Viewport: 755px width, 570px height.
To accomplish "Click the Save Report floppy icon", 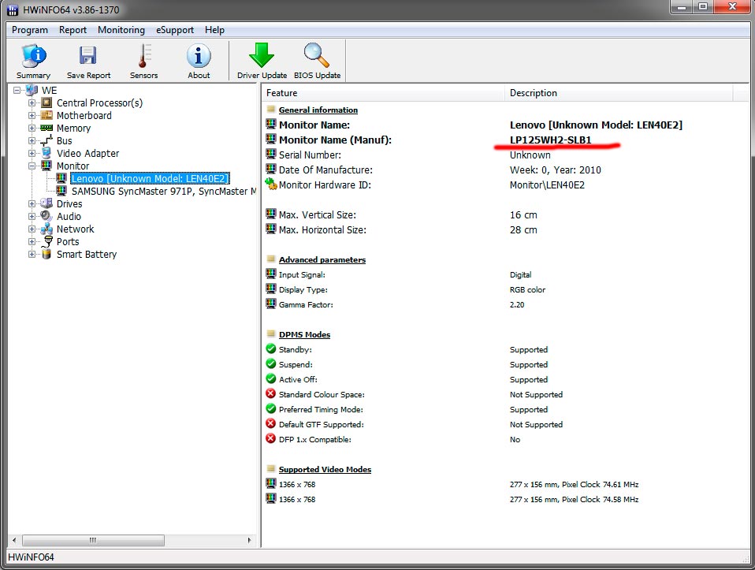I will tap(88, 56).
